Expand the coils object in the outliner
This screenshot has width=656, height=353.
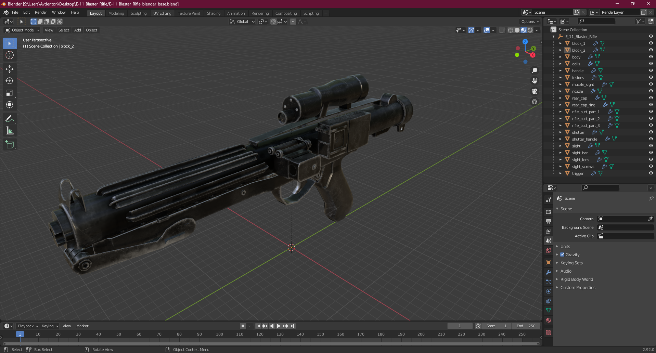560,64
